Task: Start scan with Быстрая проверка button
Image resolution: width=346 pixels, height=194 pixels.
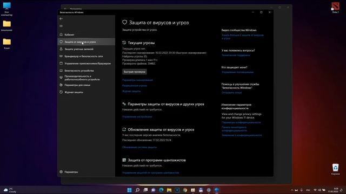Action: (135, 72)
